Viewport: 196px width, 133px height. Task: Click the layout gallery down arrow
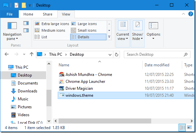(x=109, y=30)
